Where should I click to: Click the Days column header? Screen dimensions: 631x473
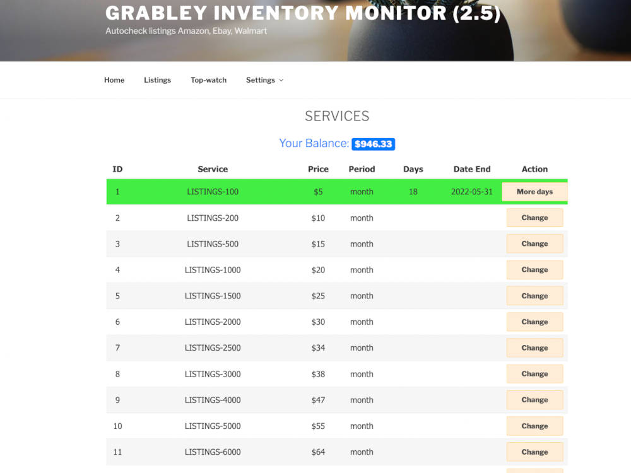(413, 169)
